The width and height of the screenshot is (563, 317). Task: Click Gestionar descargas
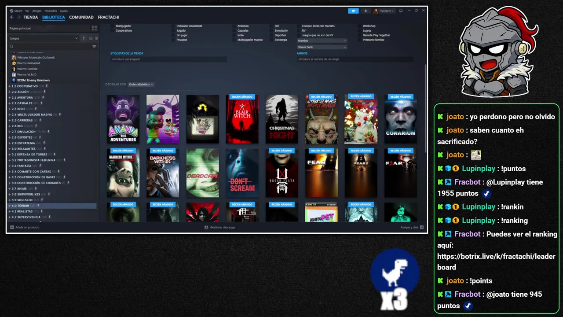[x=219, y=227]
